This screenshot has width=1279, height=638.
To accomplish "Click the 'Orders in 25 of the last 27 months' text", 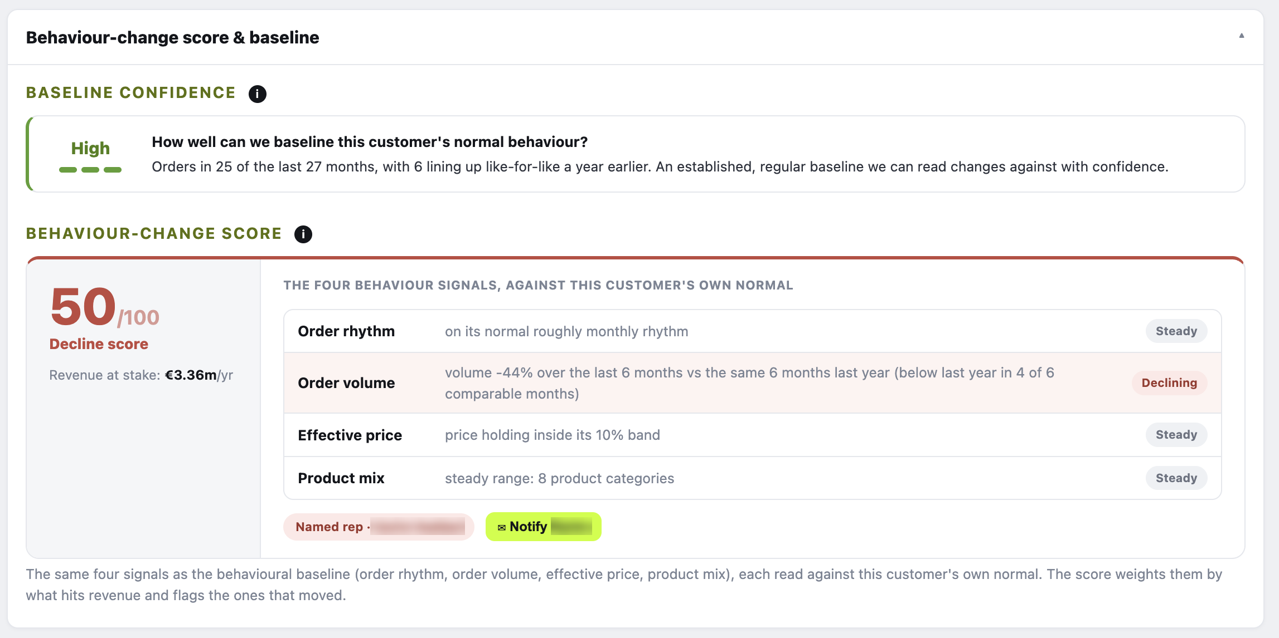I will 660,167.
